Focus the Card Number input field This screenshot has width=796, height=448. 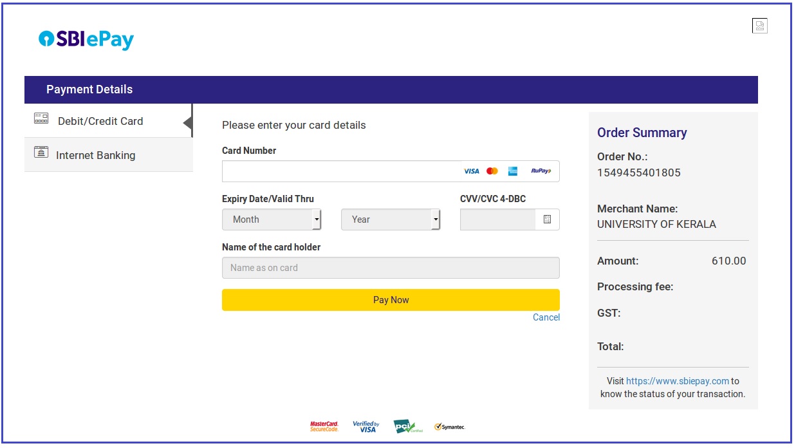(x=341, y=171)
